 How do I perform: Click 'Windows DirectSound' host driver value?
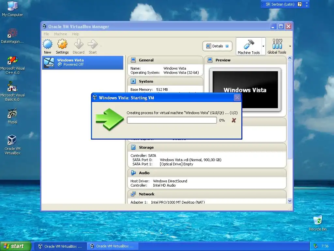170,181
